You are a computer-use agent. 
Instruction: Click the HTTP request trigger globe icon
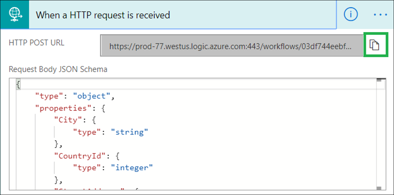pos(14,15)
